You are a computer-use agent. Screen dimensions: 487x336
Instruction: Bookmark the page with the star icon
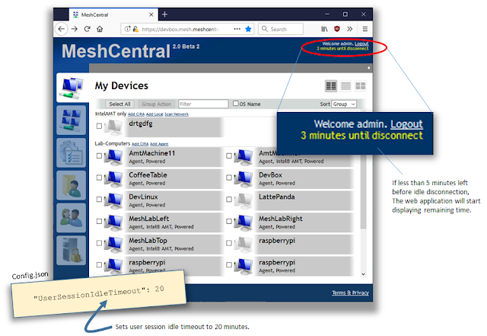(x=248, y=29)
